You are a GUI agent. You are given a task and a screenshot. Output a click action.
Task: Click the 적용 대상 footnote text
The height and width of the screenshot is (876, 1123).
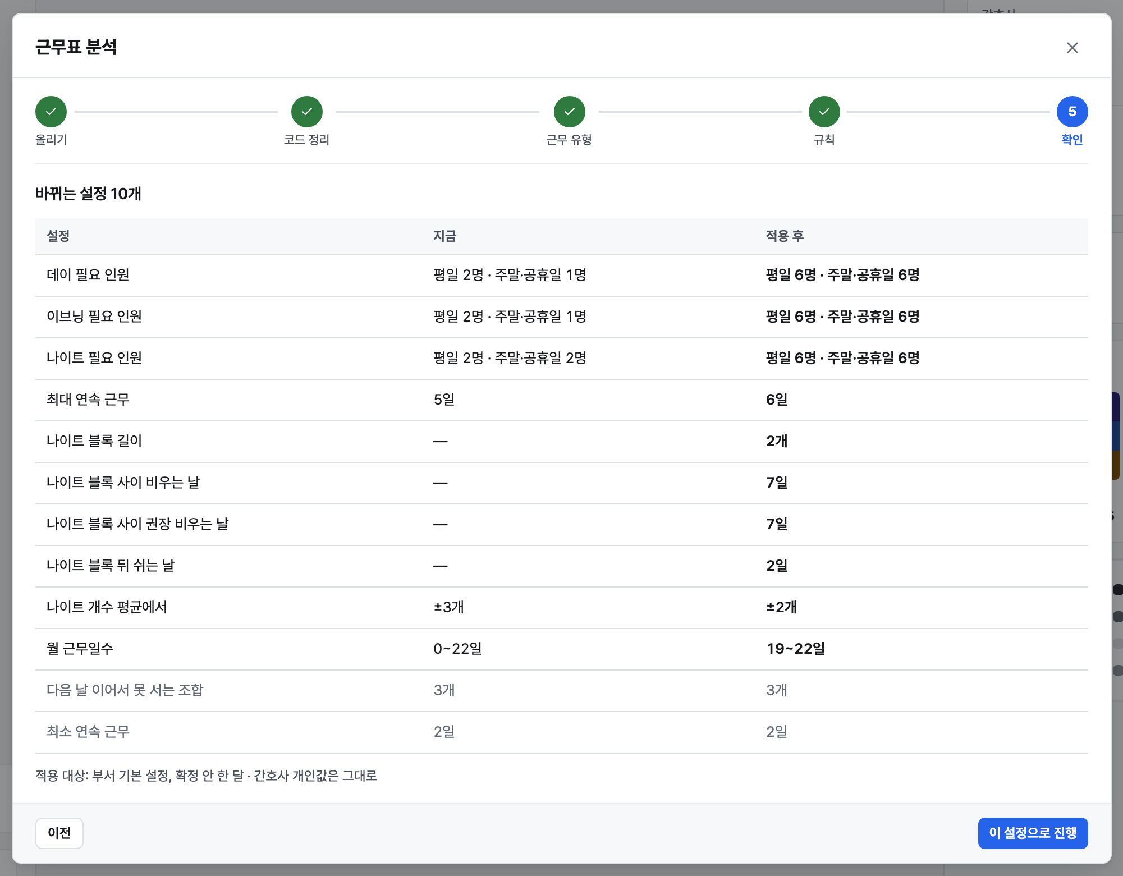[206, 776]
